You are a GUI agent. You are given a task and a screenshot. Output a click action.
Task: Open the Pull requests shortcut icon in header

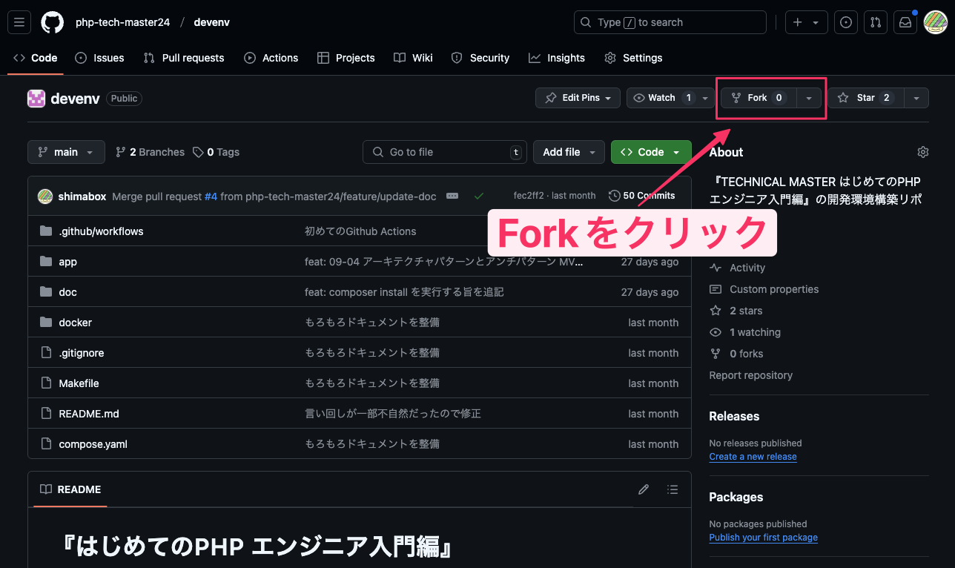(x=876, y=22)
